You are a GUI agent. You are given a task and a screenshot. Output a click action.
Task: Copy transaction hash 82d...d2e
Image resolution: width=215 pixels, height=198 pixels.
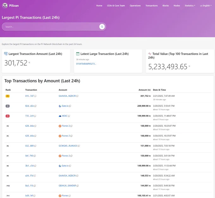pyautogui.click(x=35, y=106)
